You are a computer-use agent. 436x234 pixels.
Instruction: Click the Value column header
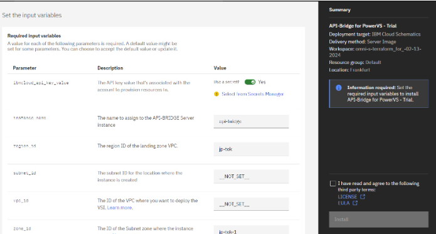point(220,68)
